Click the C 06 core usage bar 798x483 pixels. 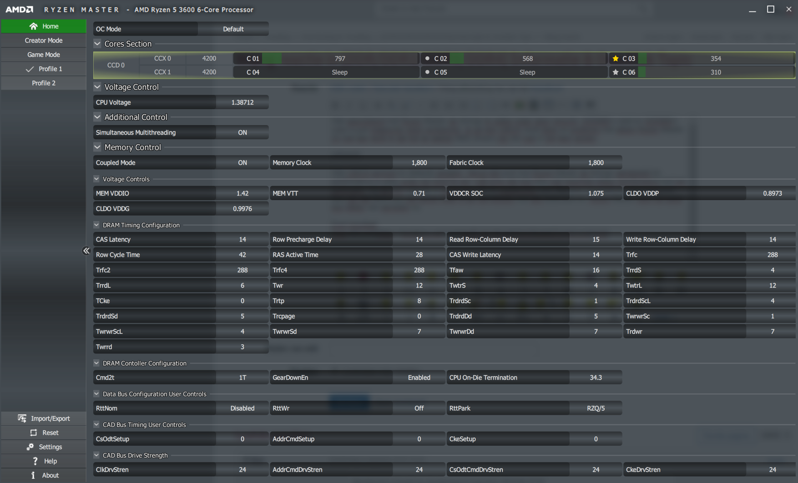716,72
